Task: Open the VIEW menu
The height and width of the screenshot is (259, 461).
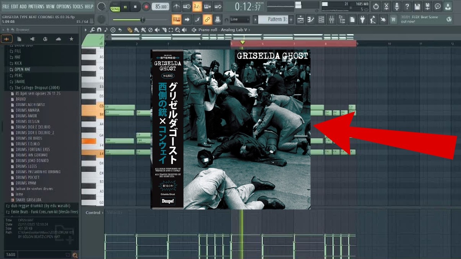Action: 50,6
